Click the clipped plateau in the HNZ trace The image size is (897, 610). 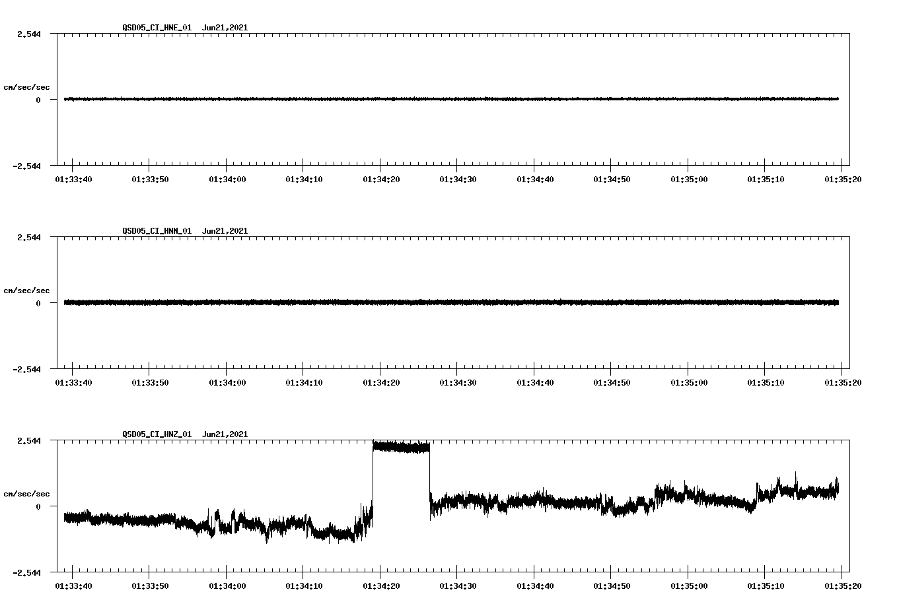click(401, 448)
